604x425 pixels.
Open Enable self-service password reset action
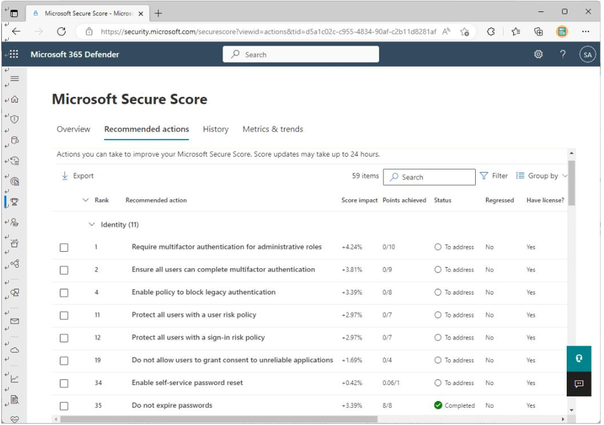click(x=187, y=383)
